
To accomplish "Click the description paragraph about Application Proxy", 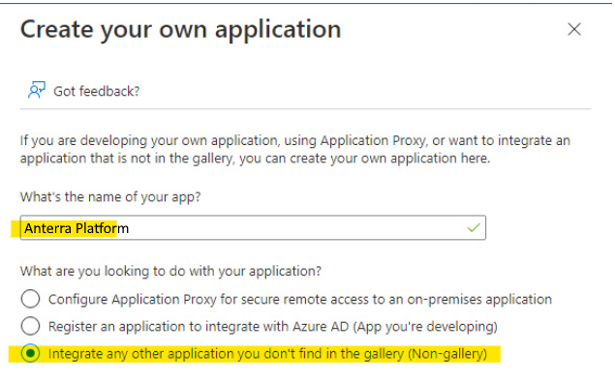I will pyautogui.click(x=295, y=149).
